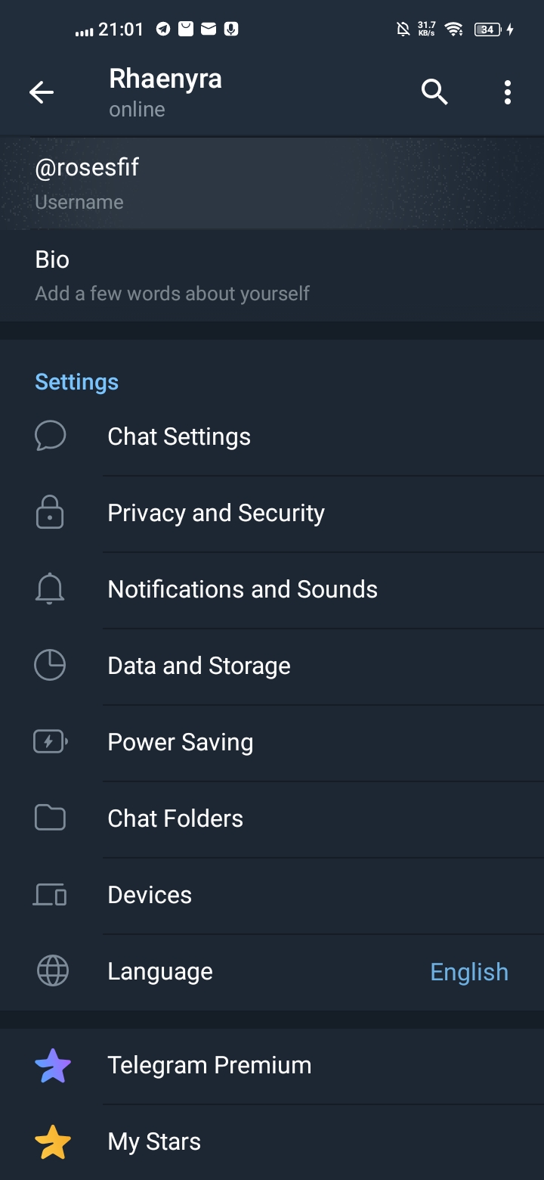This screenshot has height=1180, width=544.
Task: Tap the @rosesfif username row
Action: (87, 182)
